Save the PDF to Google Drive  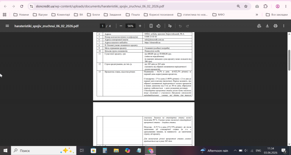pyautogui.click(x=259, y=26)
